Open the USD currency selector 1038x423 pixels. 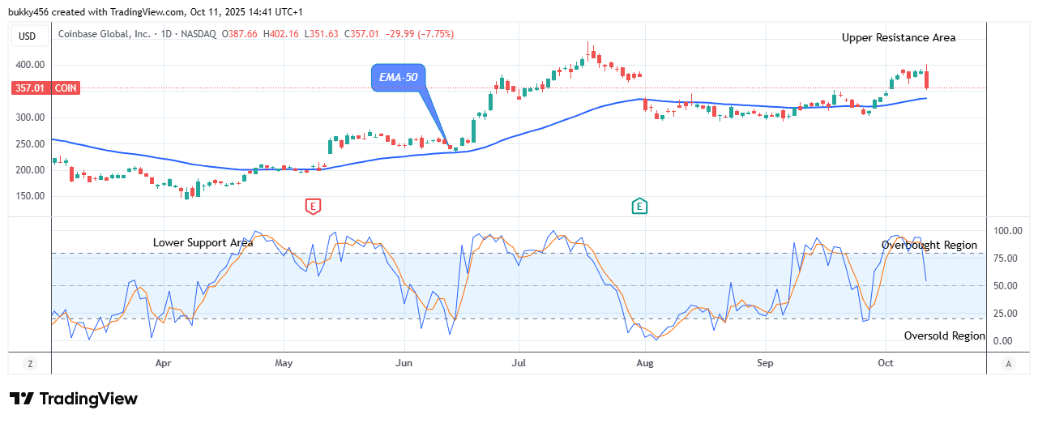point(28,36)
